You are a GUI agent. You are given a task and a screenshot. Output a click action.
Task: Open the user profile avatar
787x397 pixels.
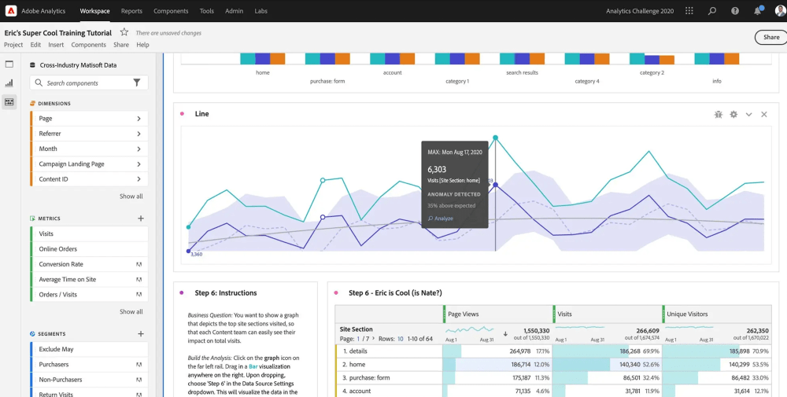(781, 10)
